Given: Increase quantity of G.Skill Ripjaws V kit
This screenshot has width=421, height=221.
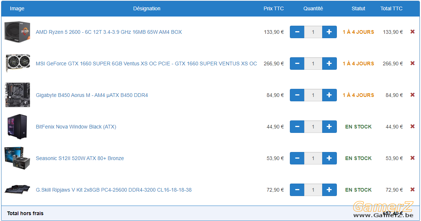Looking at the screenshot, I should (329, 190).
